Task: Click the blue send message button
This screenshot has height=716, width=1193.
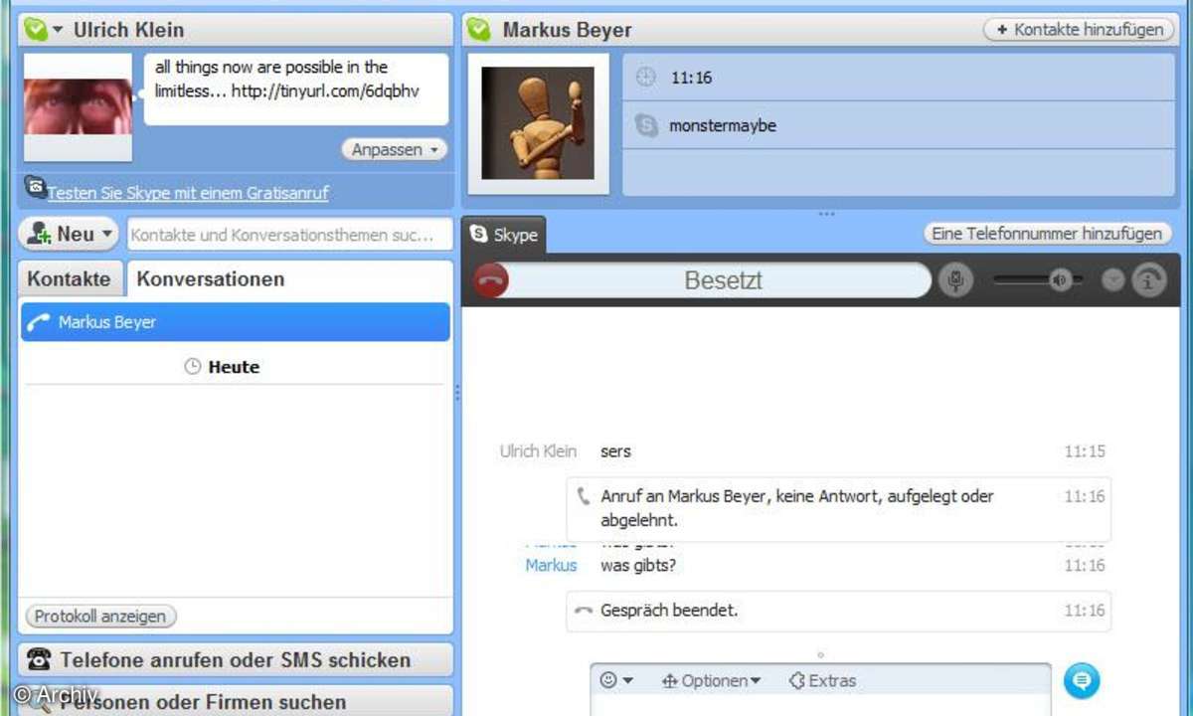Action: (x=1082, y=680)
